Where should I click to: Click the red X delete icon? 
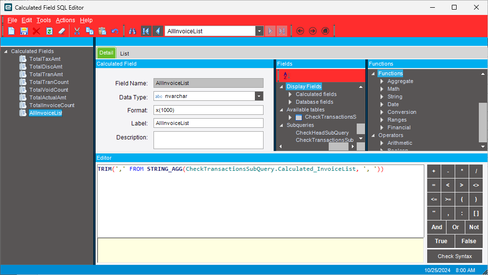[x=36, y=31]
